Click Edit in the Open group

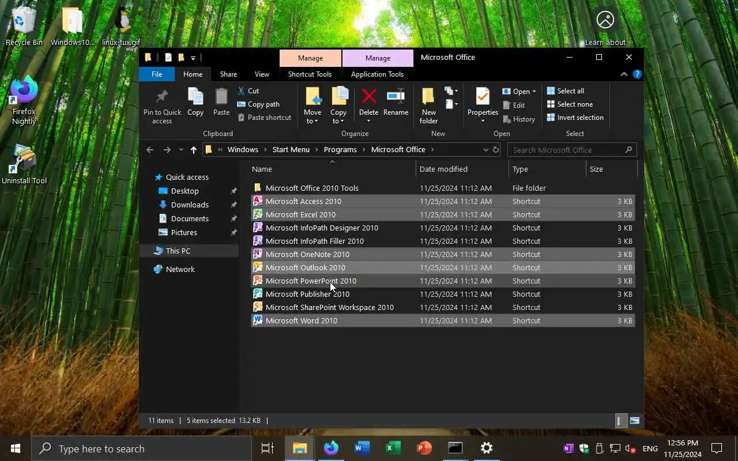(x=514, y=105)
